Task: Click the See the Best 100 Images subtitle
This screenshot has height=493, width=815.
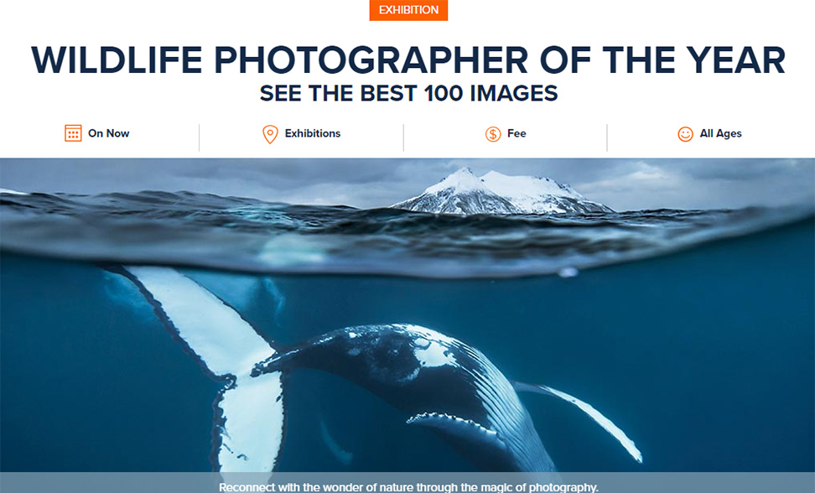Action: click(408, 94)
